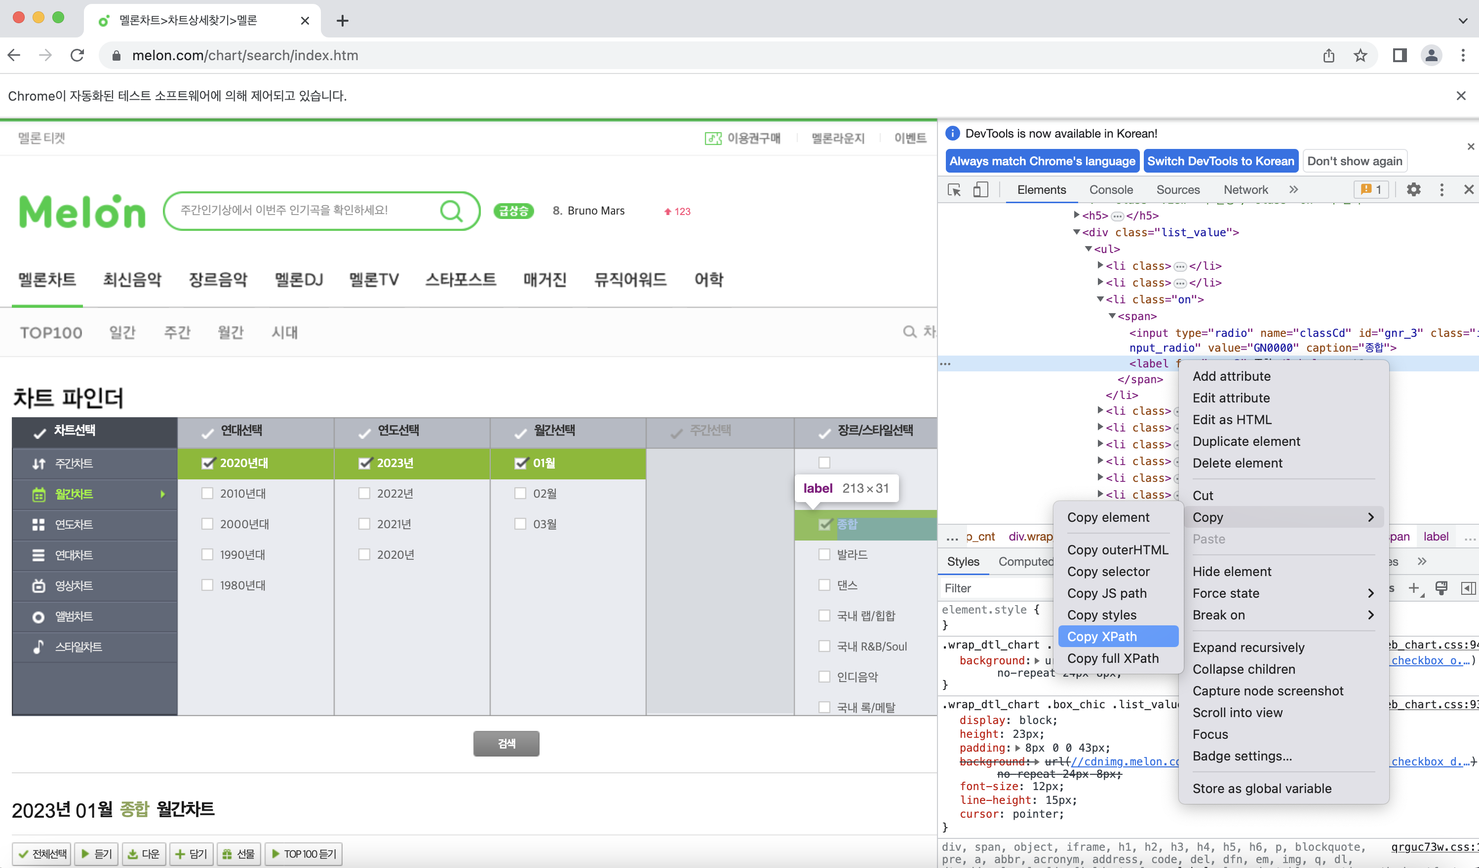Reload the page with the refresh icon
1479x868 pixels.
[x=78, y=55]
